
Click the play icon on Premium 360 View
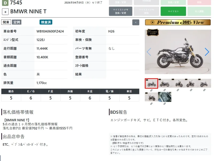152,22
